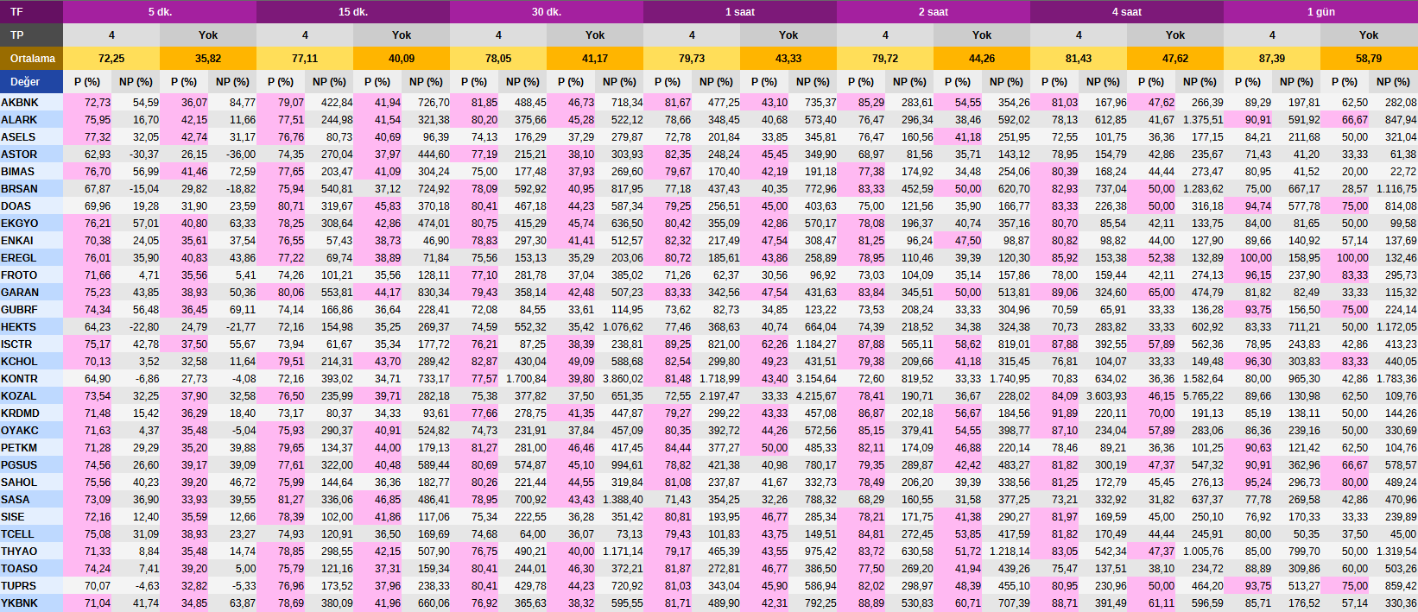This screenshot has height=612, width=1418.
Task: Select the ALARK row label
Action: (31, 120)
